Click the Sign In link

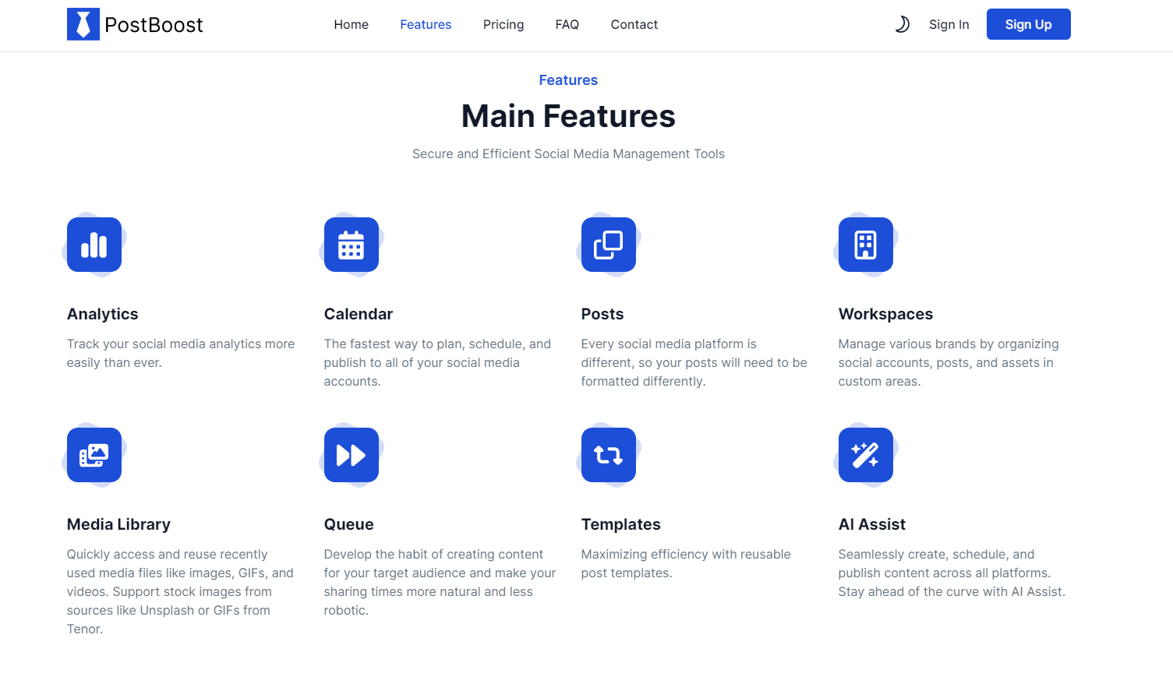[x=949, y=24]
